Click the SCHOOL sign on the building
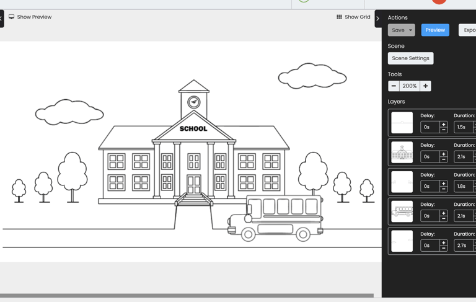Image resolution: width=476 pixels, height=302 pixels. pyautogui.click(x=193, y=129)
